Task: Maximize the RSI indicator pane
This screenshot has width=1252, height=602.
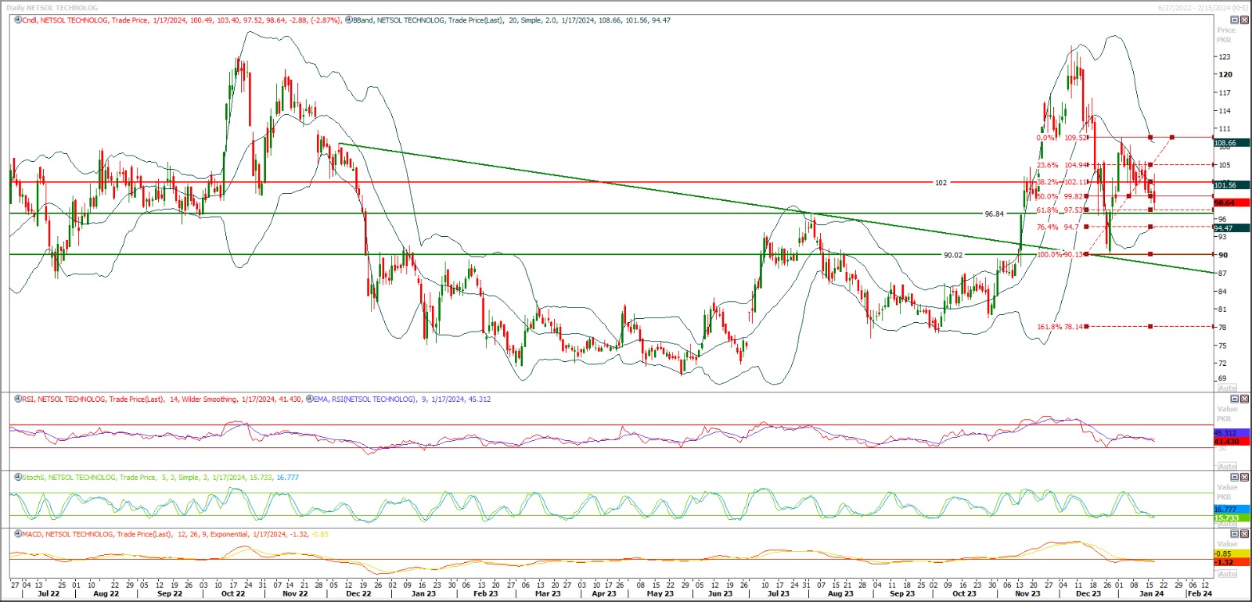Action: 1235,400
